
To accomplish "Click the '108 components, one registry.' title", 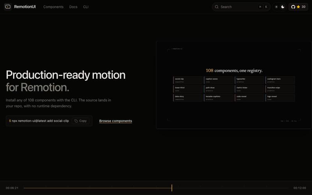I will coord(234,71).
